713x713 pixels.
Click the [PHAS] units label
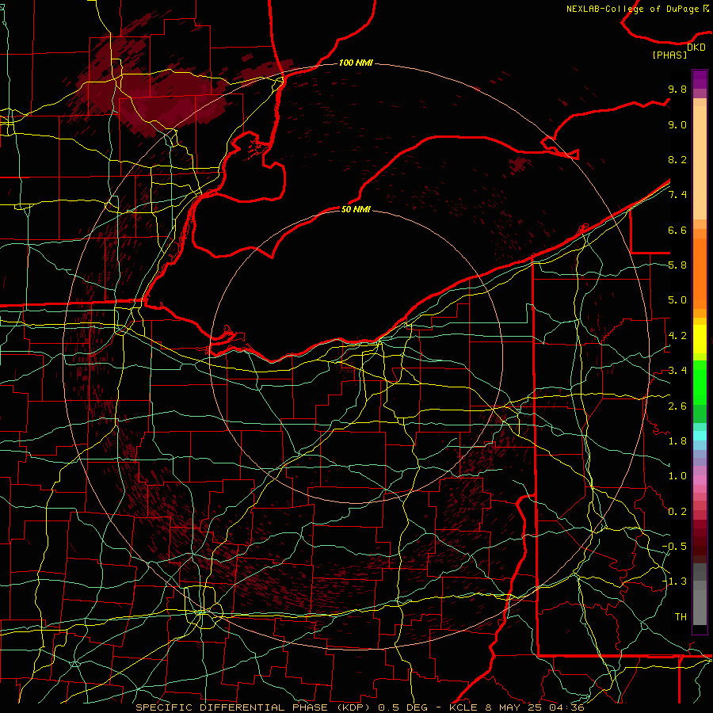coord(669,55)
